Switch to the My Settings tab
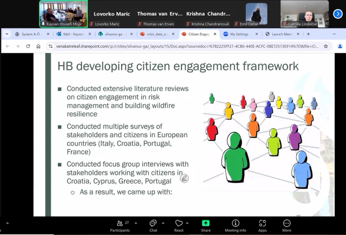The width and height of the screenshot is (346, 235). click(x=239, y=34)
